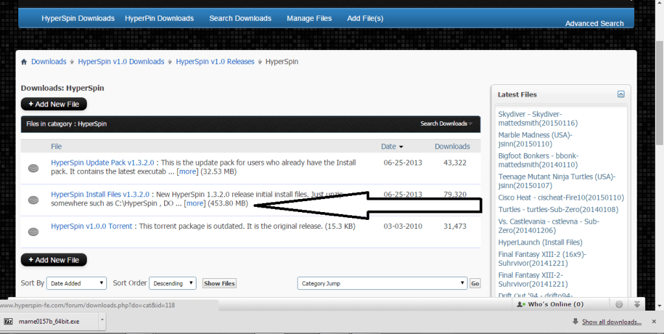The width and height of the screenshot is (664, 334).
Task: Click the double-arrow icon in chat bar
Action: coord(637,304)
